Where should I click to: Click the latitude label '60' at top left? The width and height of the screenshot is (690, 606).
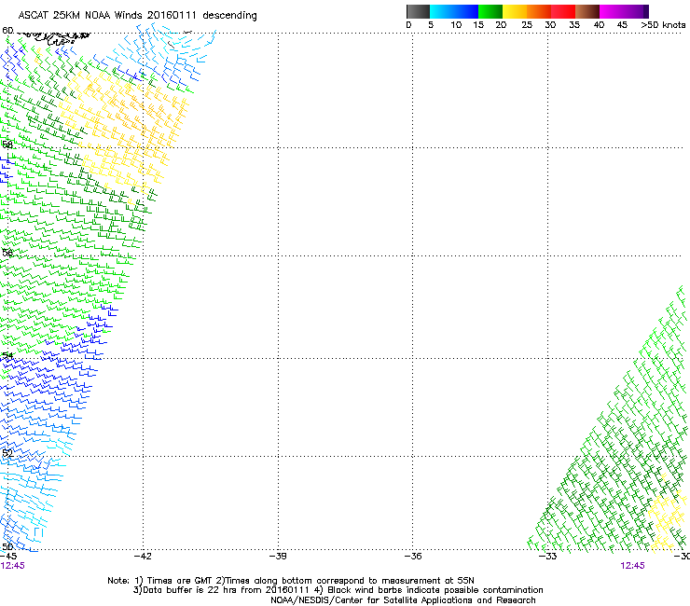[x=7, y=31]
